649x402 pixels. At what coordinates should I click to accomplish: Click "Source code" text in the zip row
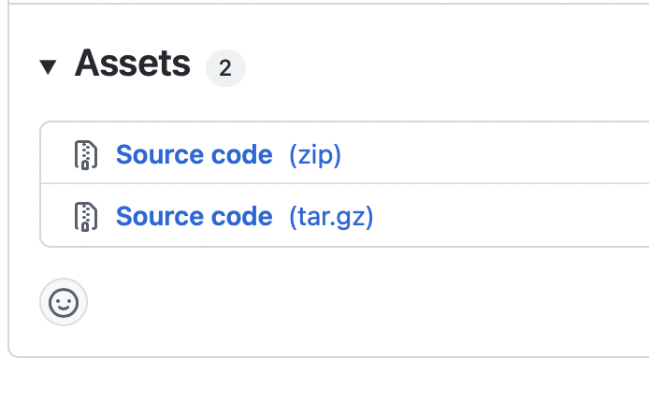194,154
